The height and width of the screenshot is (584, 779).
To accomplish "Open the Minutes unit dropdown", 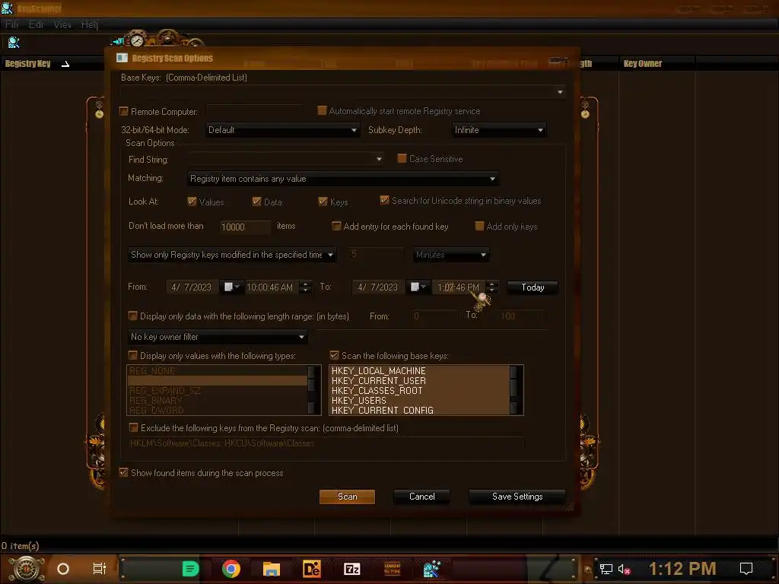I will tap(451, 255).
